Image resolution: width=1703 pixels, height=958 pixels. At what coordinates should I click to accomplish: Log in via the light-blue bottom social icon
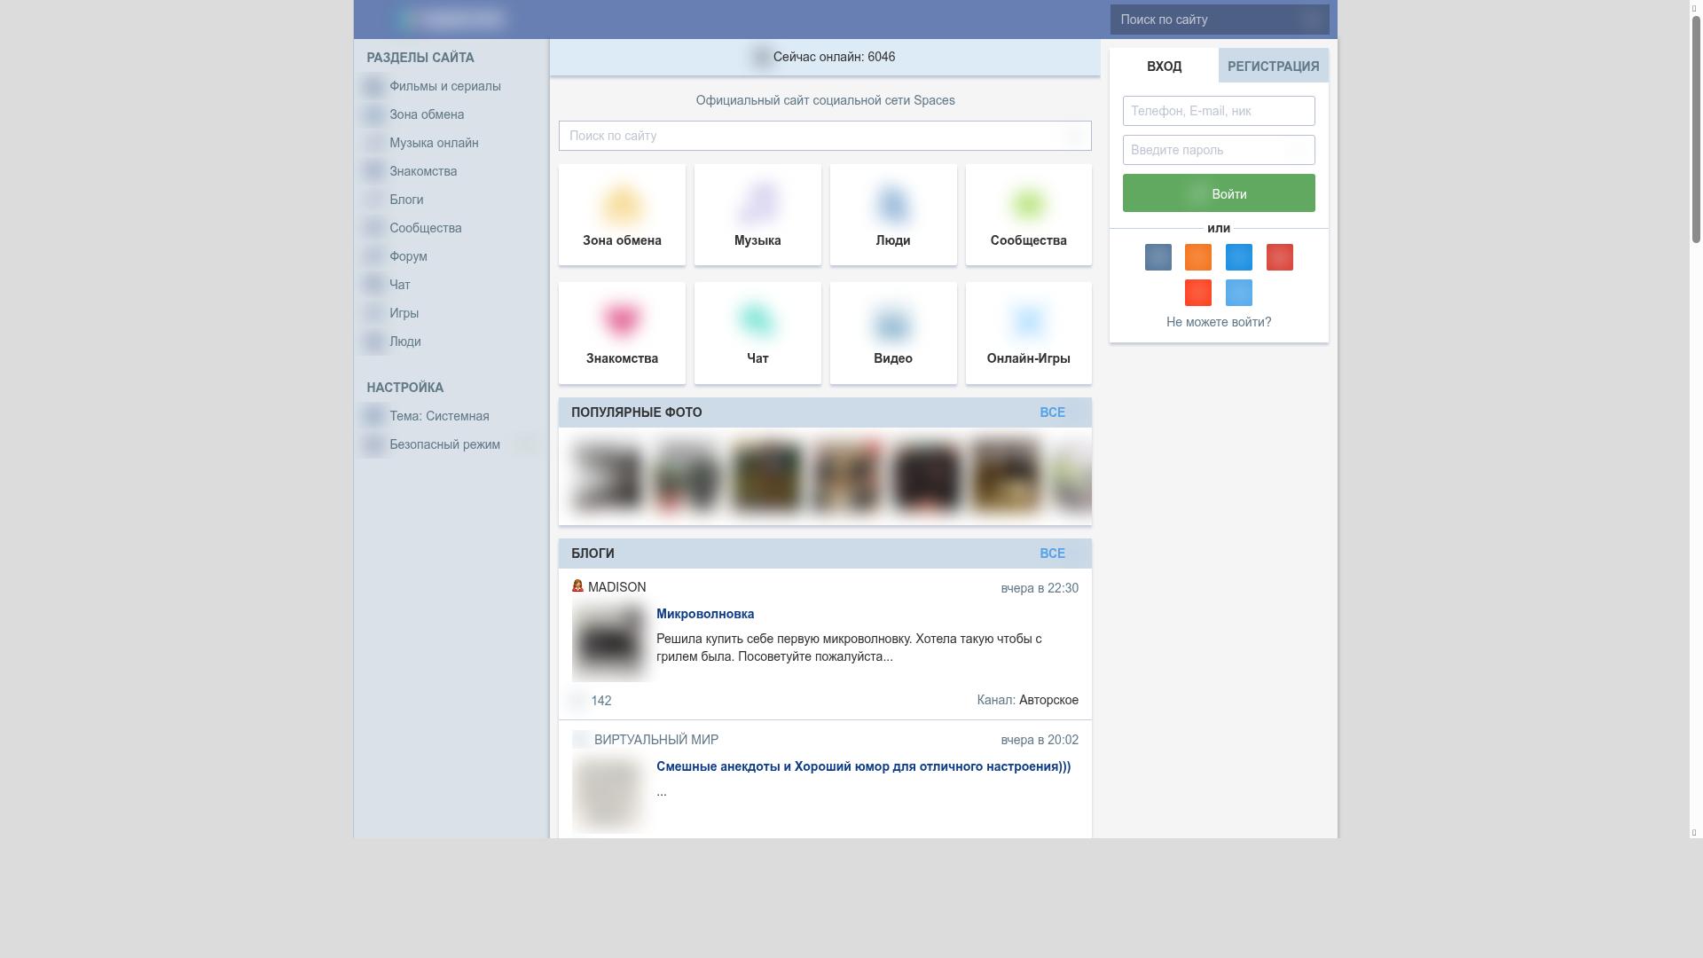point(1238,293)
